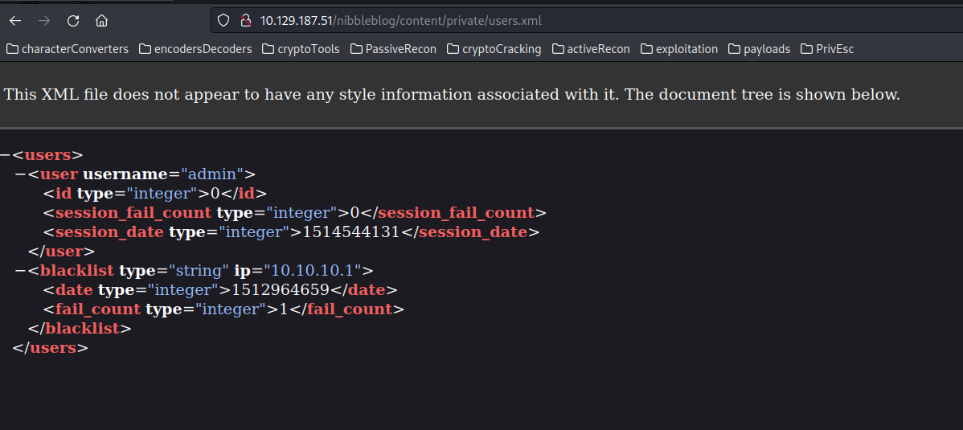
Task: Open the cryptoCracking bookmark folder
Action: tap(494, 49)
